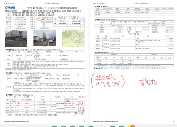
Task: Select the 1차 2025-03-04 auction round row
Action: pyautogui.click(x=69, y=21)
